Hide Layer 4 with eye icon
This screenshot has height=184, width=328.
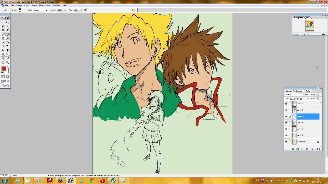(x=286, y=110)
